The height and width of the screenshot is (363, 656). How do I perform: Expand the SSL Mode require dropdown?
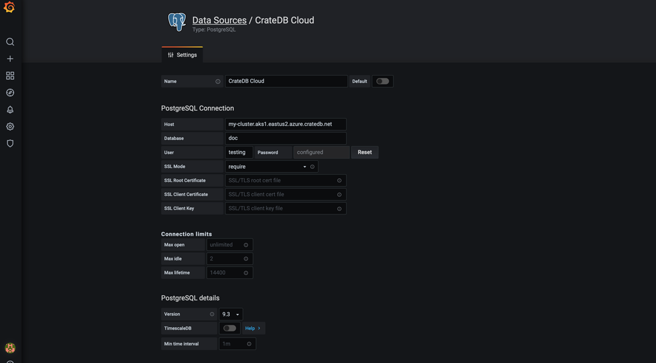(267, 167)
